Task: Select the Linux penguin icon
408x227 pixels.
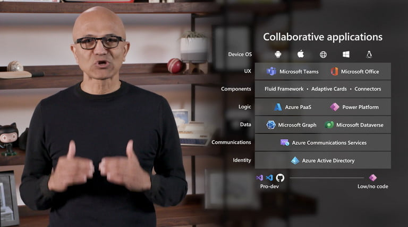Action: click(369, 54)
